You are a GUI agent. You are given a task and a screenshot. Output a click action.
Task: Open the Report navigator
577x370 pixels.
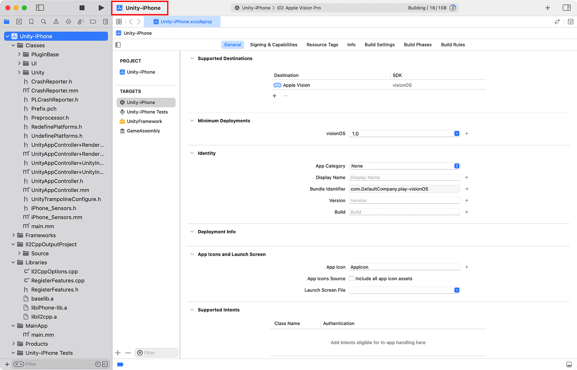click(x=105, y=22)
